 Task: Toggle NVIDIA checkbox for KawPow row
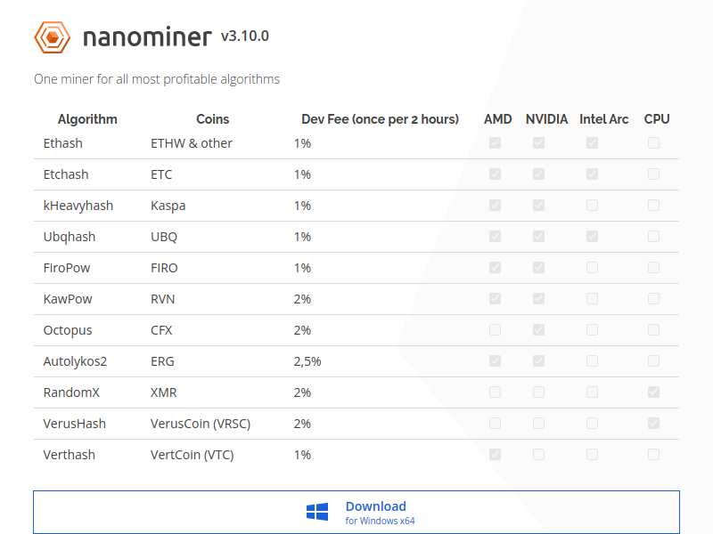pos(538,299)
